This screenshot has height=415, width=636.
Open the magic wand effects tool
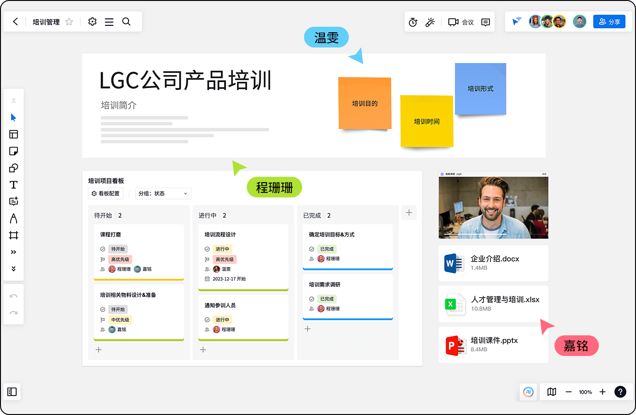(430, 22)
